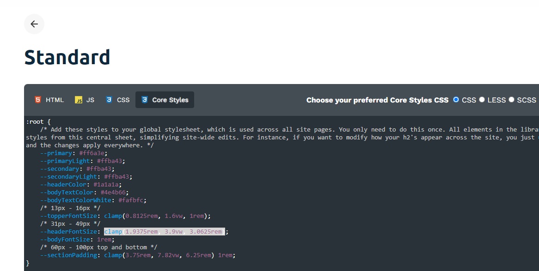
Task: Click the clamp(3.75rem, 7.82vw, 6.25rem) value
Action: 159,255
